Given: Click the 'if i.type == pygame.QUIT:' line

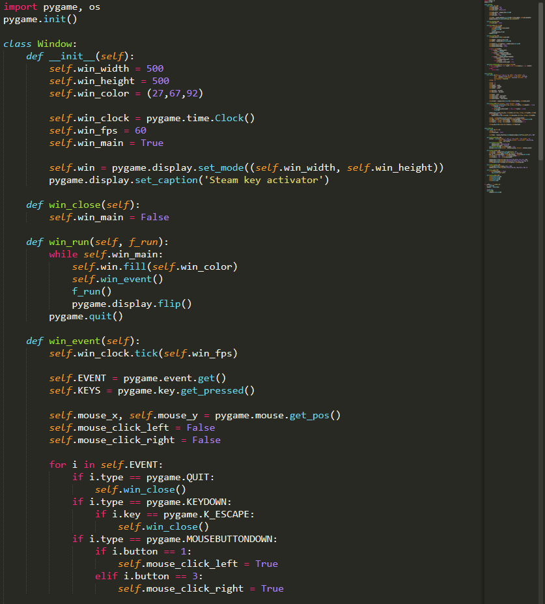Looking at the screenshot, I should point(143,477).
